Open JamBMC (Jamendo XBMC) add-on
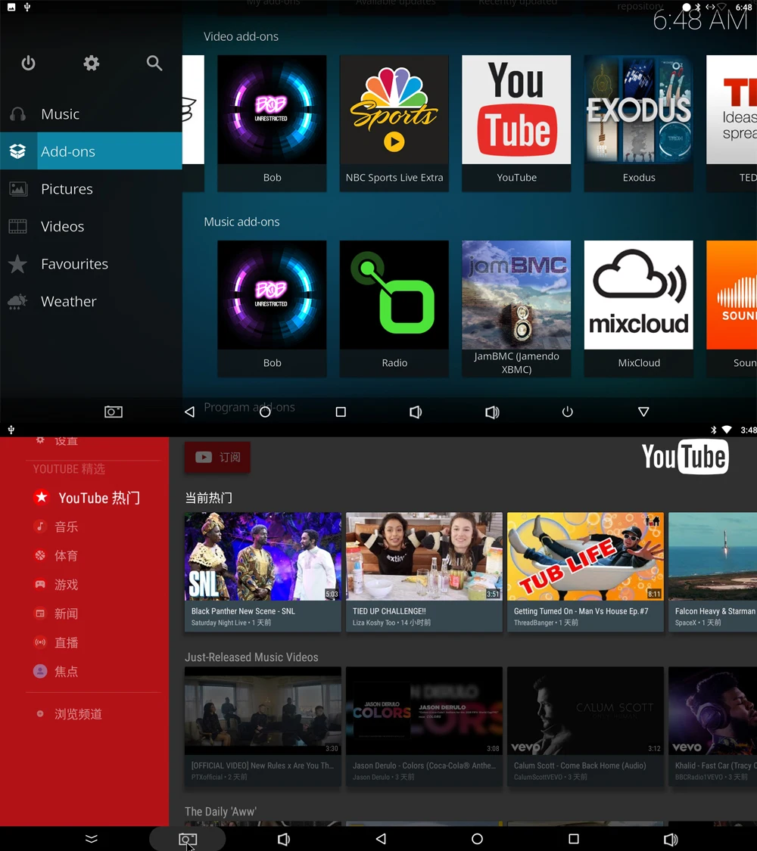Image resolution: width=757 pixels, height=851 pixels. point(516,309)
